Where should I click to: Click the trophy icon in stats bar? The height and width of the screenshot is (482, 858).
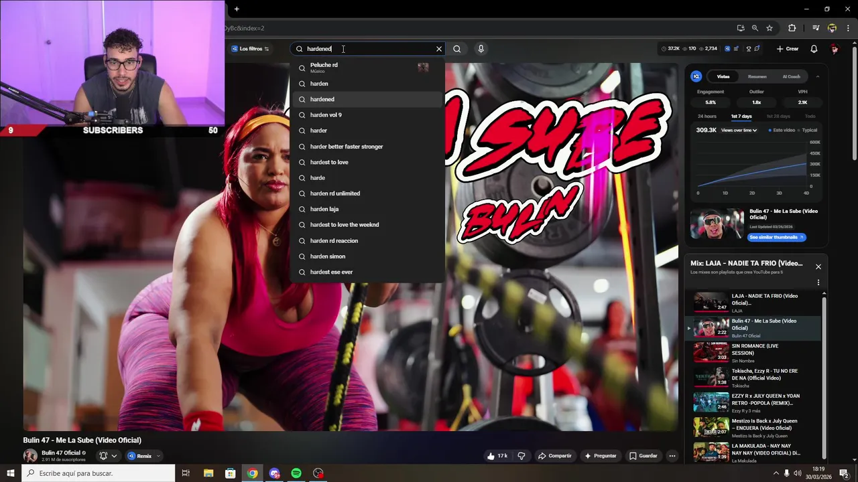point(748,49)
